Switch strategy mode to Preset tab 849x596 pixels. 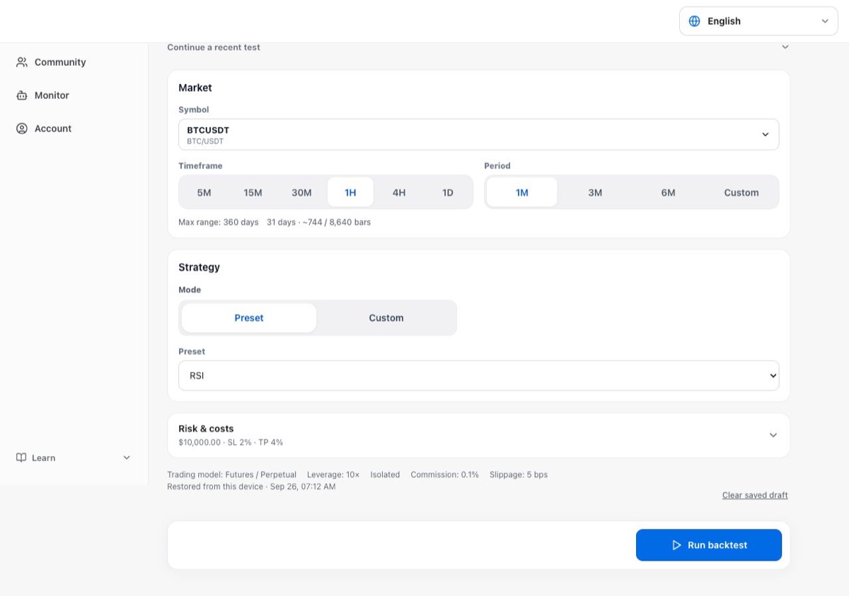tap(249, 318)
